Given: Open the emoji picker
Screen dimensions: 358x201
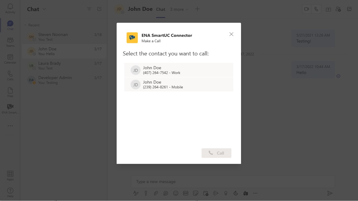Looking at the screenshot, I should click(176, 193).
